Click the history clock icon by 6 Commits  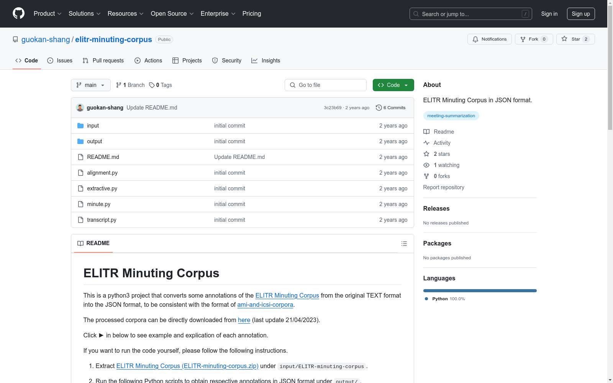pyautogui.click(x=379, y=108)
